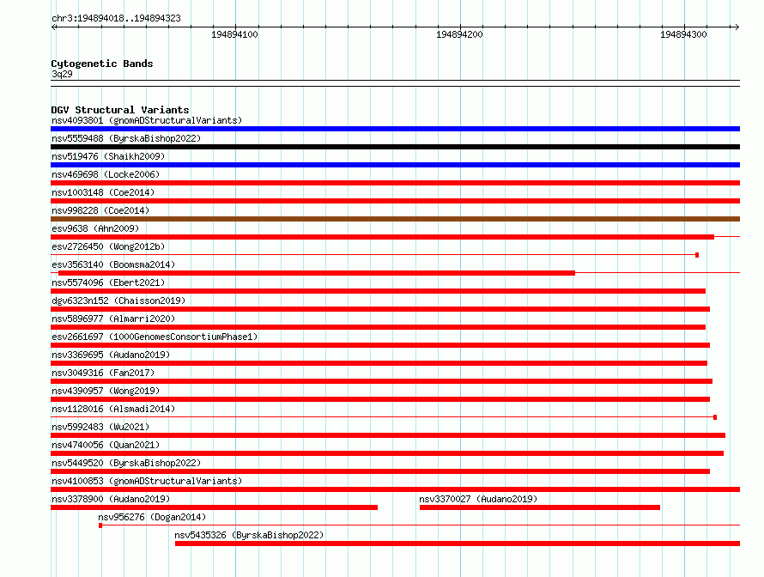Click the 194894200 ruler position
764x577 pixels.
(459, 34)
